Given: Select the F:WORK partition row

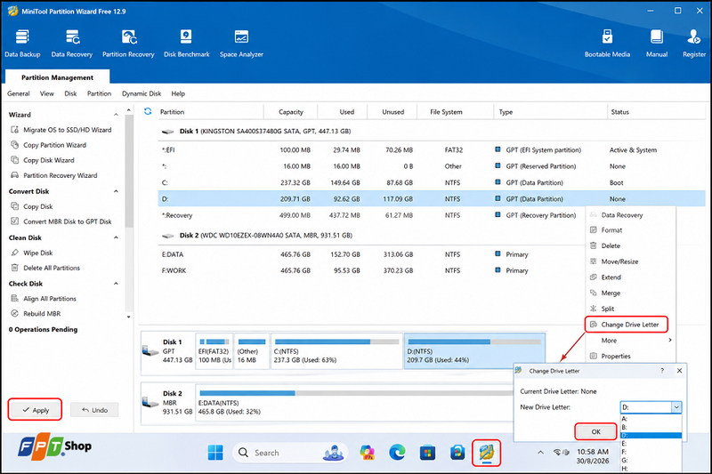Looking at the screenshot, I should [372, 270].
